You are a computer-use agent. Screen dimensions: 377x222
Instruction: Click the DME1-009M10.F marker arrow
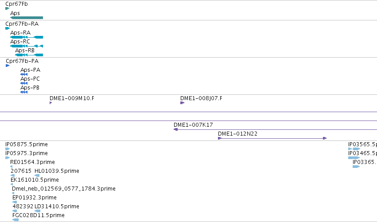(51, 103)
